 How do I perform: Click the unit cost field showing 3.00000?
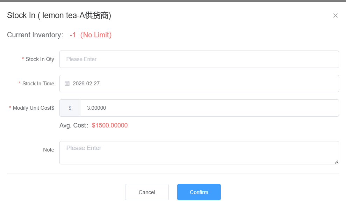pos(209,108)
